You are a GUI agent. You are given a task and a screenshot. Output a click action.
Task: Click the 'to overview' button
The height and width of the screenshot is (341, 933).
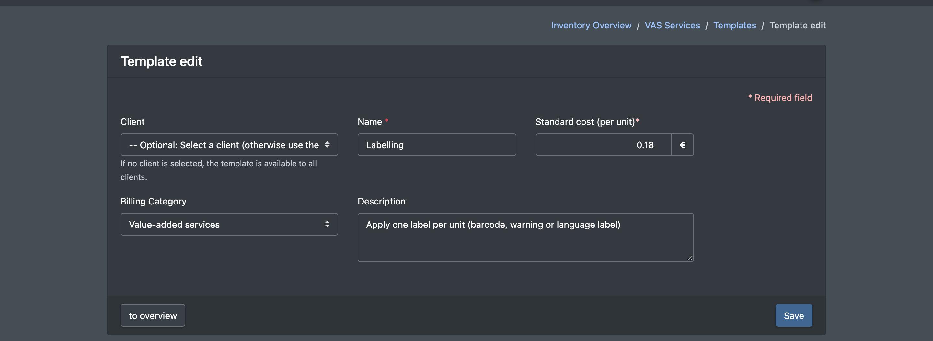click(x=153, y=315)
